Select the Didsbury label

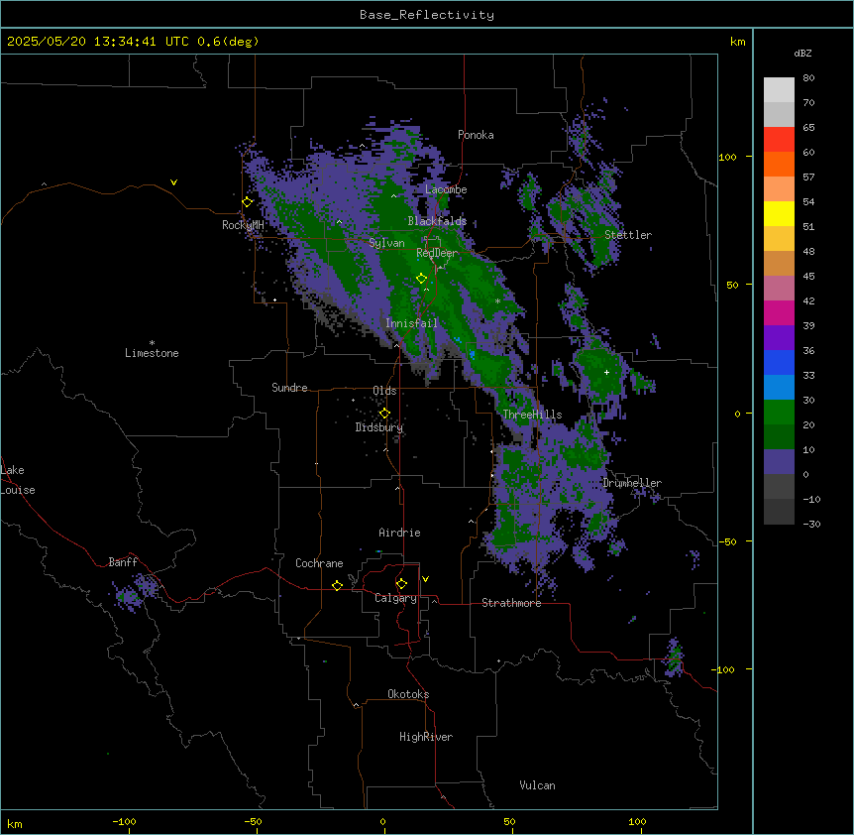tap(379, 427)
